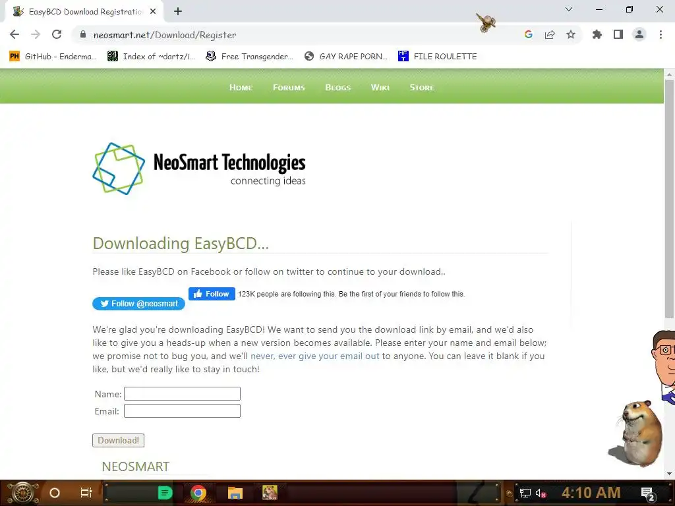Open the taskbar search circle icon
The image size is (675, 506).
coord(55,493)
